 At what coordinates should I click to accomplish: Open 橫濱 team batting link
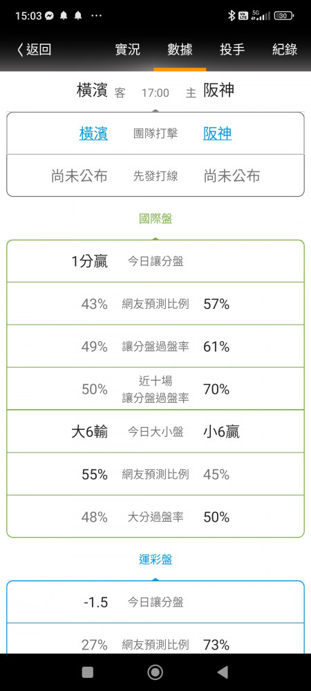(93, 133)
